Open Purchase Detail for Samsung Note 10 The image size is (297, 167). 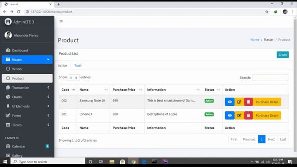coord(267,102)
